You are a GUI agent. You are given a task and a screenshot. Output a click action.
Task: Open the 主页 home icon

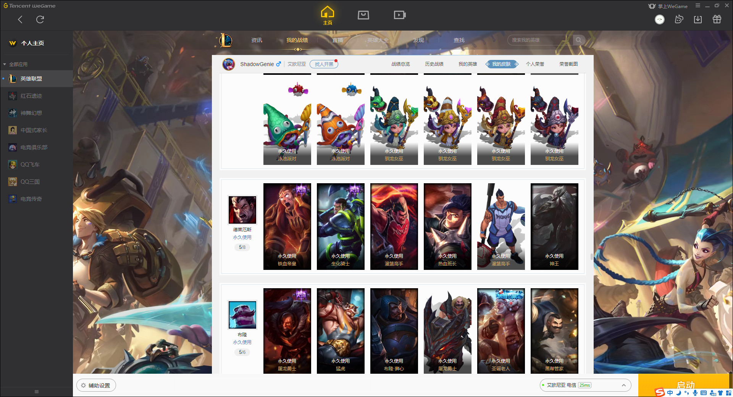click(328, 16)
